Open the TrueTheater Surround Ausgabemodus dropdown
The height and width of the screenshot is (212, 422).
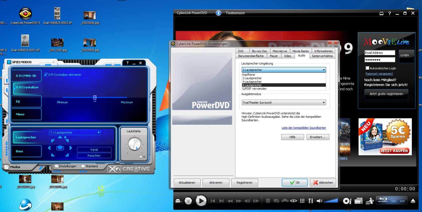click(284, 102)
